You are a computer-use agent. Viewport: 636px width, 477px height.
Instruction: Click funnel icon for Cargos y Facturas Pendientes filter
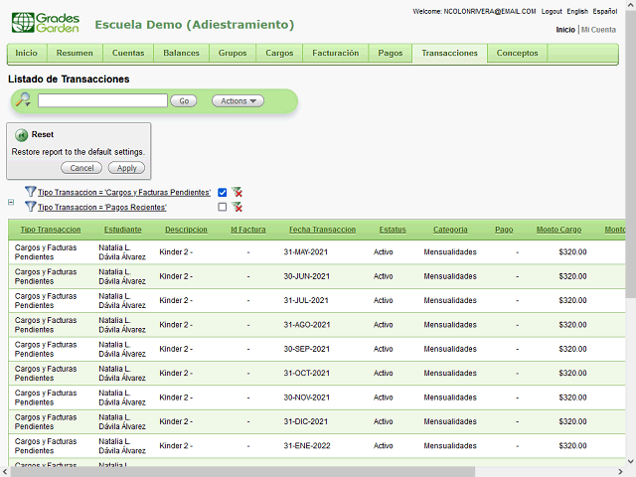point(30,192)
